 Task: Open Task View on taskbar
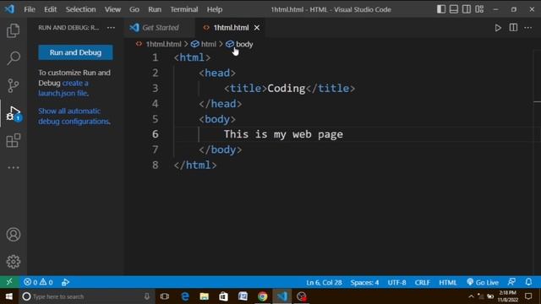tap(165, 296)
